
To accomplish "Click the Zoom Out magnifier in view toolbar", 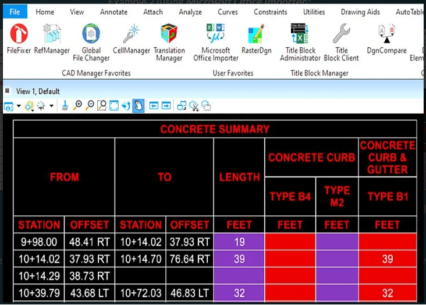I will pos(90,105).
